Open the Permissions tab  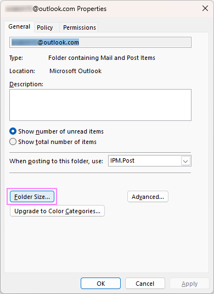pyautogui.click(x=80, y=27)
